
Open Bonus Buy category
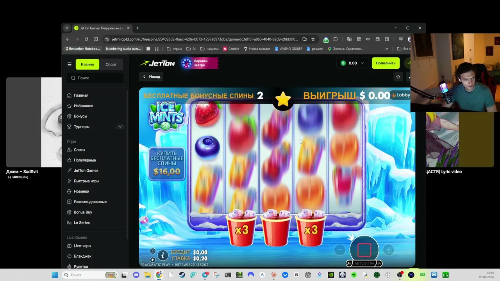pyautogui.click(x=83, y=212)
